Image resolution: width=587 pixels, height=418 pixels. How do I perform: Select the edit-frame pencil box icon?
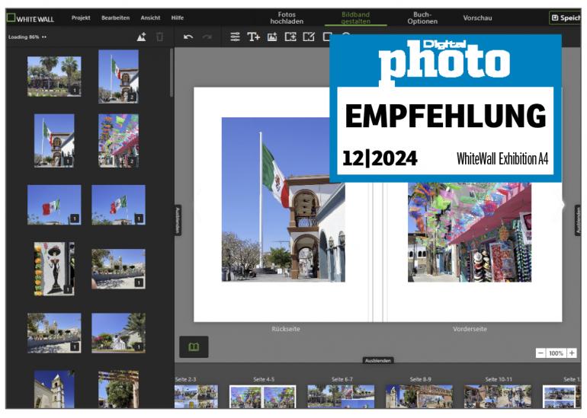point(309,37)
